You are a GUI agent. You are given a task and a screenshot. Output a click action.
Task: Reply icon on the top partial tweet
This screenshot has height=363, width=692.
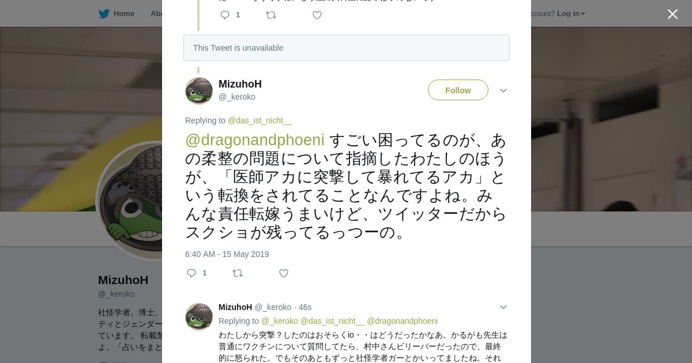[x=225, y=15]
